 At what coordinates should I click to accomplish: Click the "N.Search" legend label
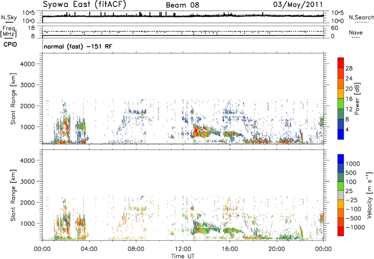pos(361,17)
